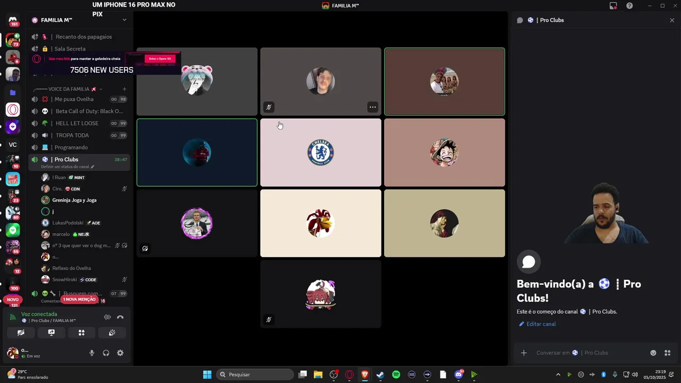The width and height of the screenshot is (681, 383).
Task: Open more options on second video tile
Action: tap(372, 107)
